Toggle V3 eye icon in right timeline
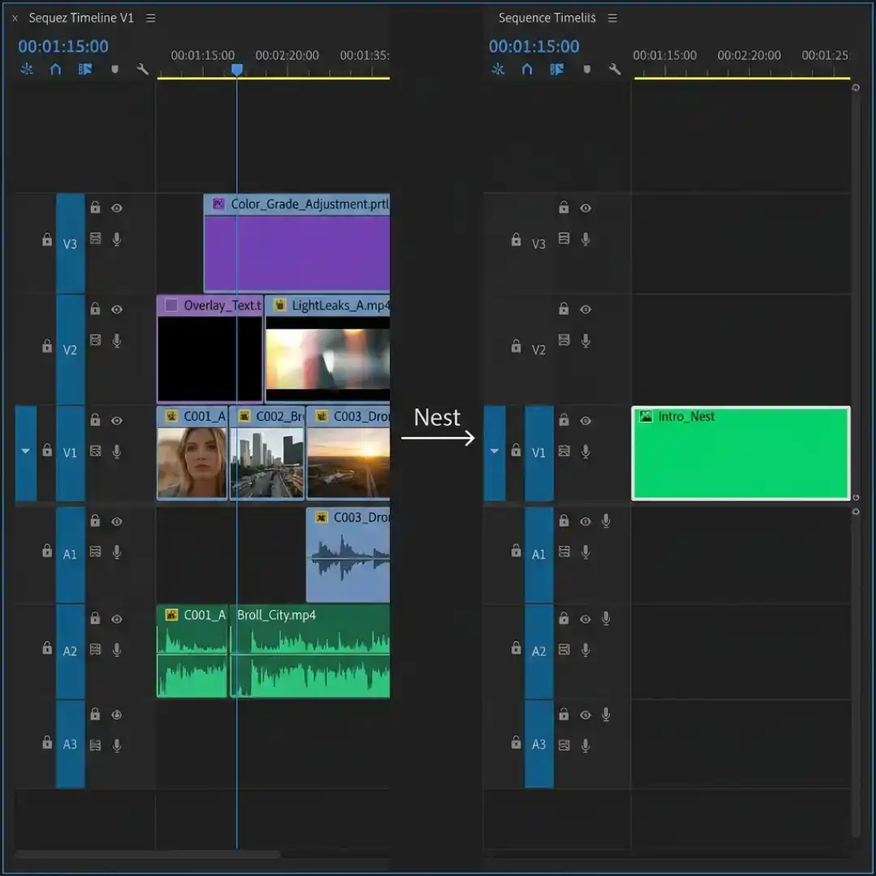876x876 pixels. click(586, 208)
